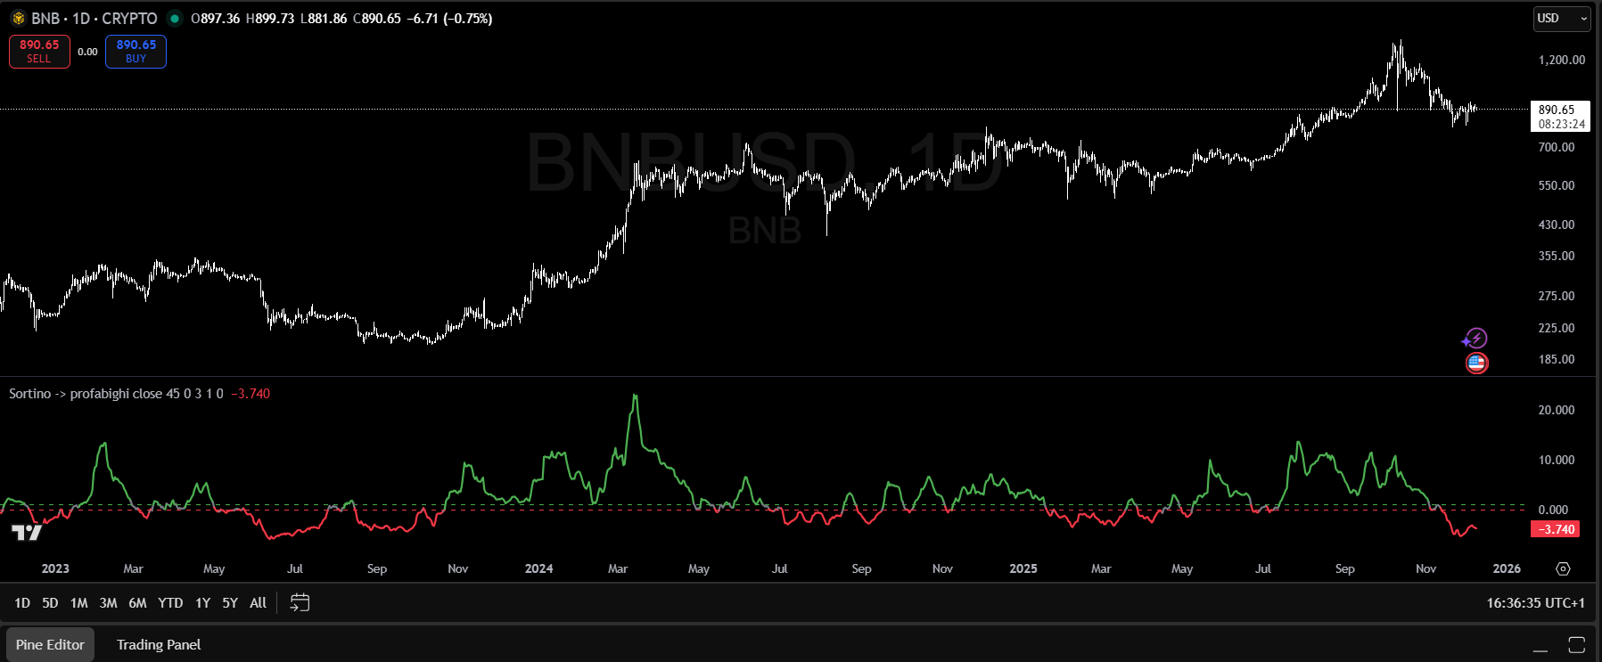This screenshot has height=662, width=1602.
Task: Open chart settings hexagon gear icon
Action: pyautogui.click(x=1563, y=568)
